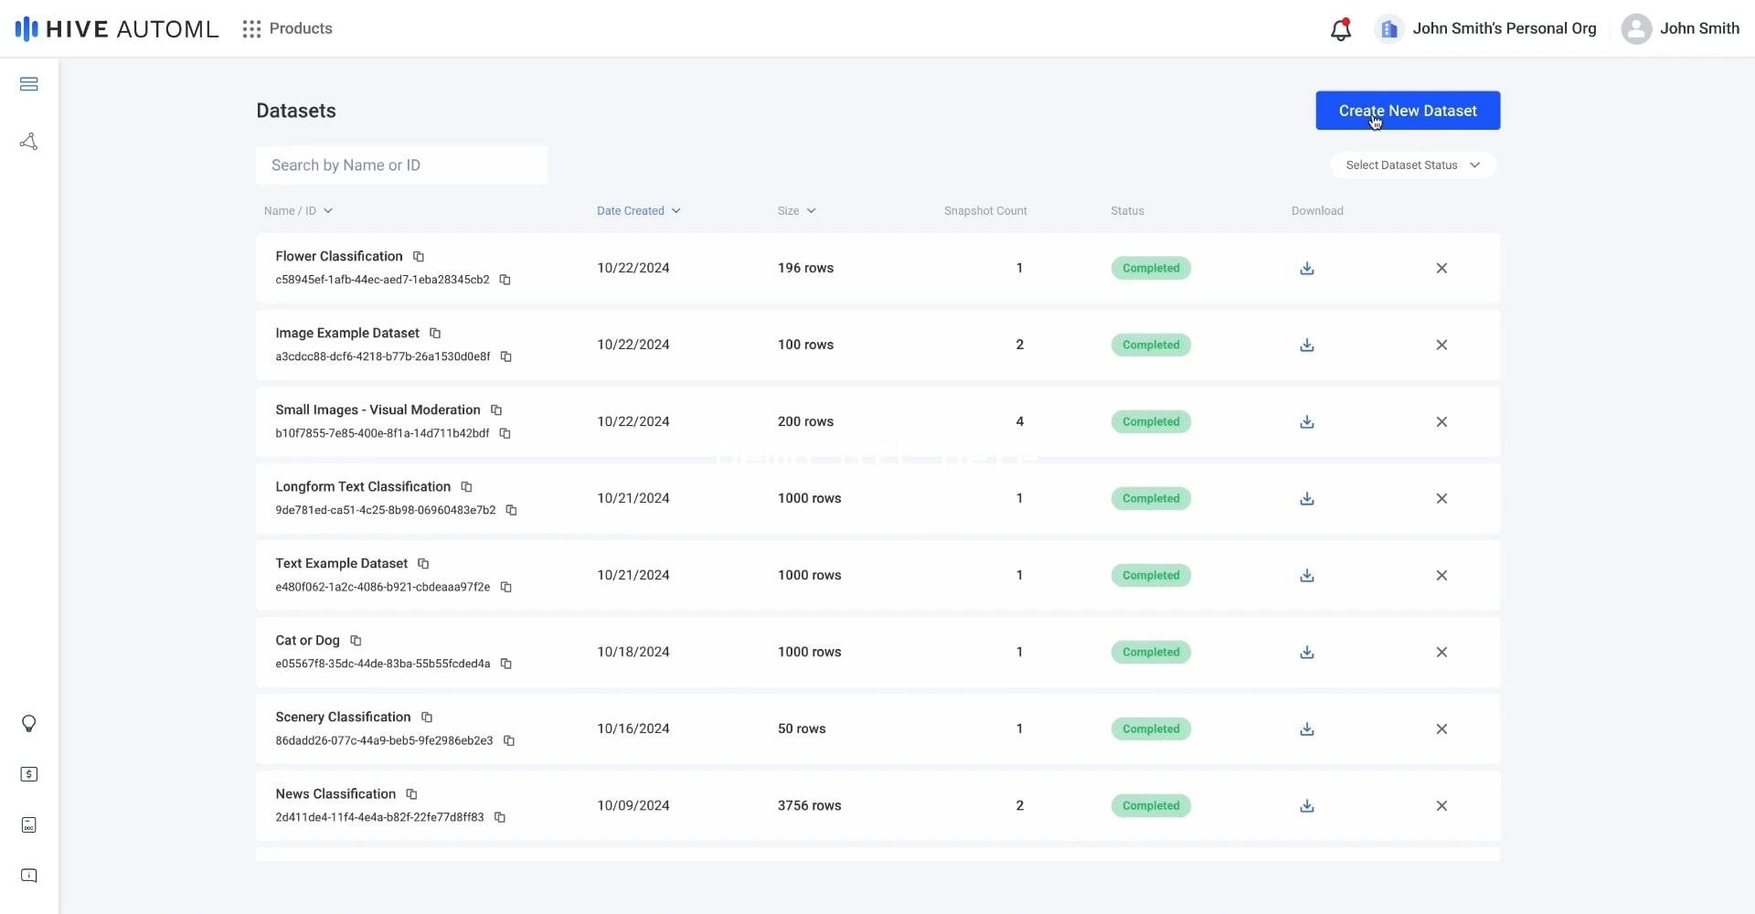Delete the Text Example Dataset row

tap(1441, 576)
